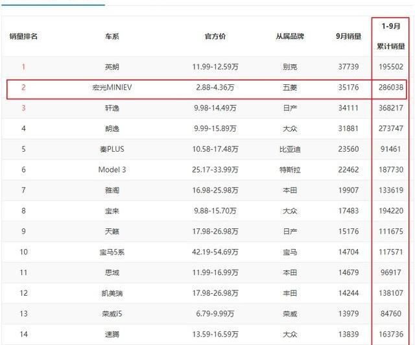Open the 朗逸 car series entry
This screenshot has height=345, width=415.
coord(112,128)
